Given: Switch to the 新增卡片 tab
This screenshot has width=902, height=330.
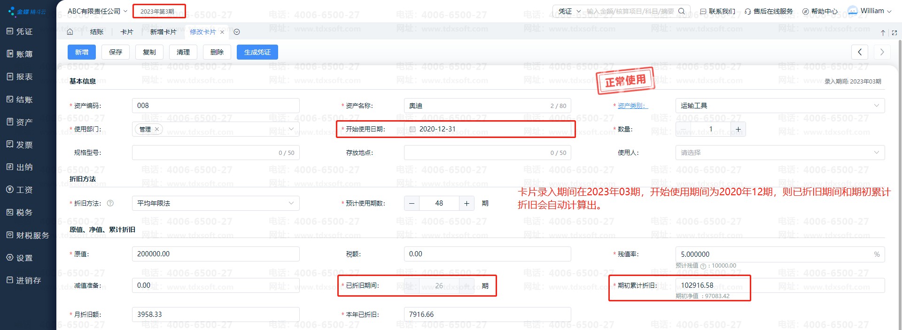Looking at the screenshot, I should click(163, 32).
